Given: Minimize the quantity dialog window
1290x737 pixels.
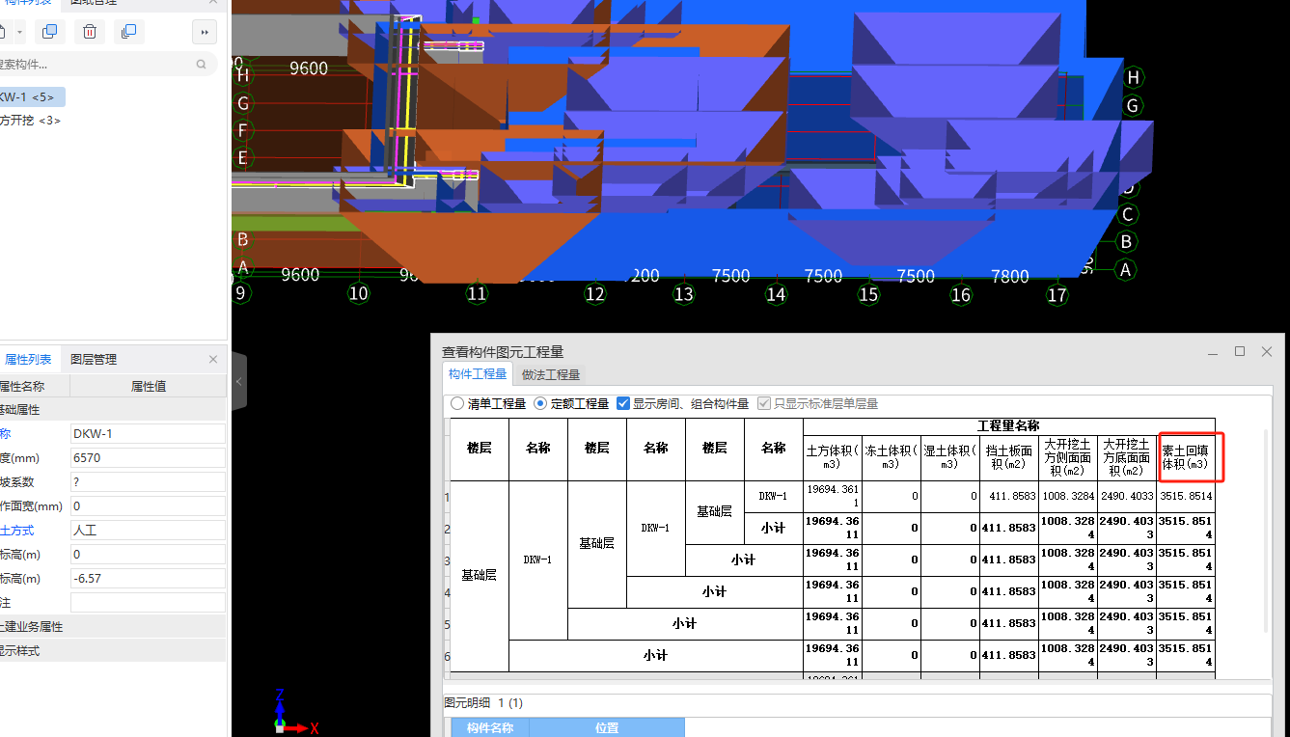Looking at the screenshot, I should click(x=1213, y=352).
